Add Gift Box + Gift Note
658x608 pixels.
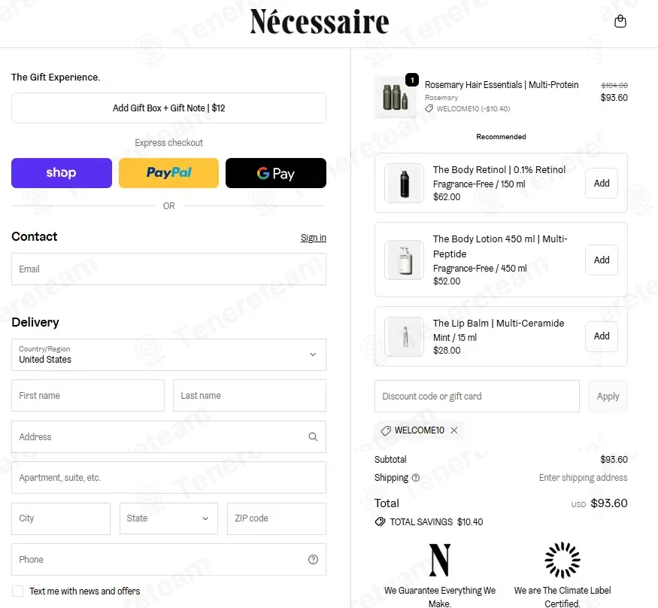pyautogui.click(x=168, y=108)
